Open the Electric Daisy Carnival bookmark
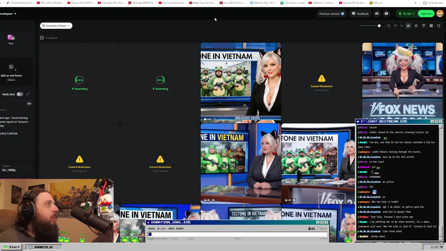Image resolution: width=446 pixels, height=251 pixels. pos(172,3)
